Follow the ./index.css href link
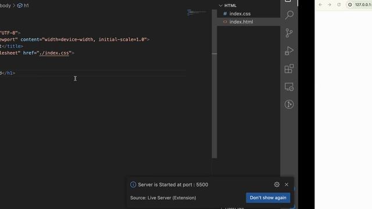372x209 pixels. 54,53
